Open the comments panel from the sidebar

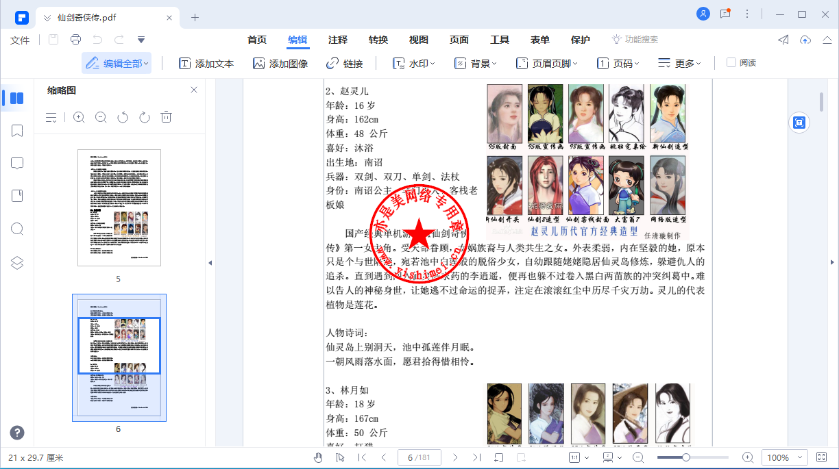pyautogui.click(x=17, y=164)
